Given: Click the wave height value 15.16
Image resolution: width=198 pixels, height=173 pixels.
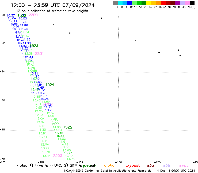Looking at the screenshot, I should [x=55, y=124].
